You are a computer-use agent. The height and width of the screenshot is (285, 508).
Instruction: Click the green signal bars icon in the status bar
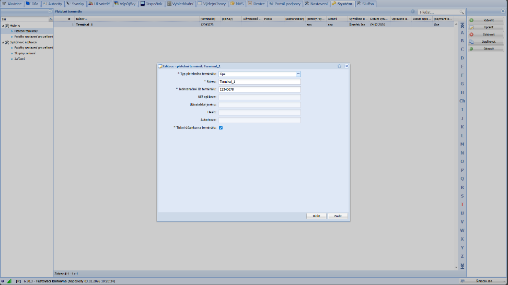click(9, 281)
